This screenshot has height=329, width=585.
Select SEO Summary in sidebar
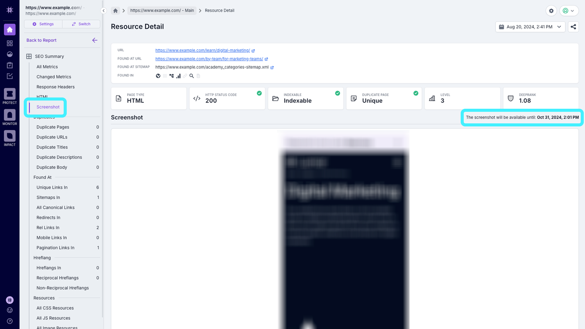(x=49, y=57)
